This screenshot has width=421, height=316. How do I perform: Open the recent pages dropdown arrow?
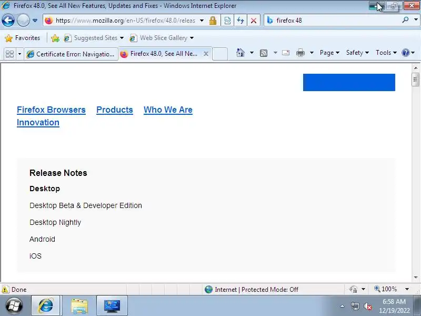click(35, 21)
